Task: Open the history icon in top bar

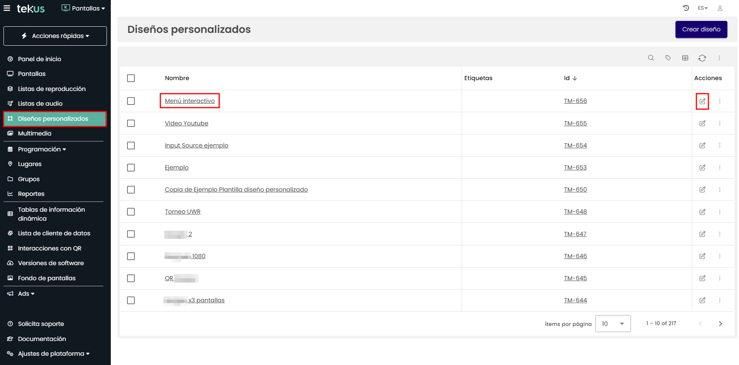Action: (x=686, y=8)
